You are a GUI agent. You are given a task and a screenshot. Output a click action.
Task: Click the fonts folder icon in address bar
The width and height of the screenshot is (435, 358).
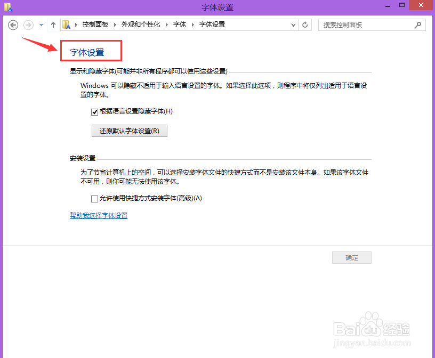pyautogui.click(x=66, y=24)
